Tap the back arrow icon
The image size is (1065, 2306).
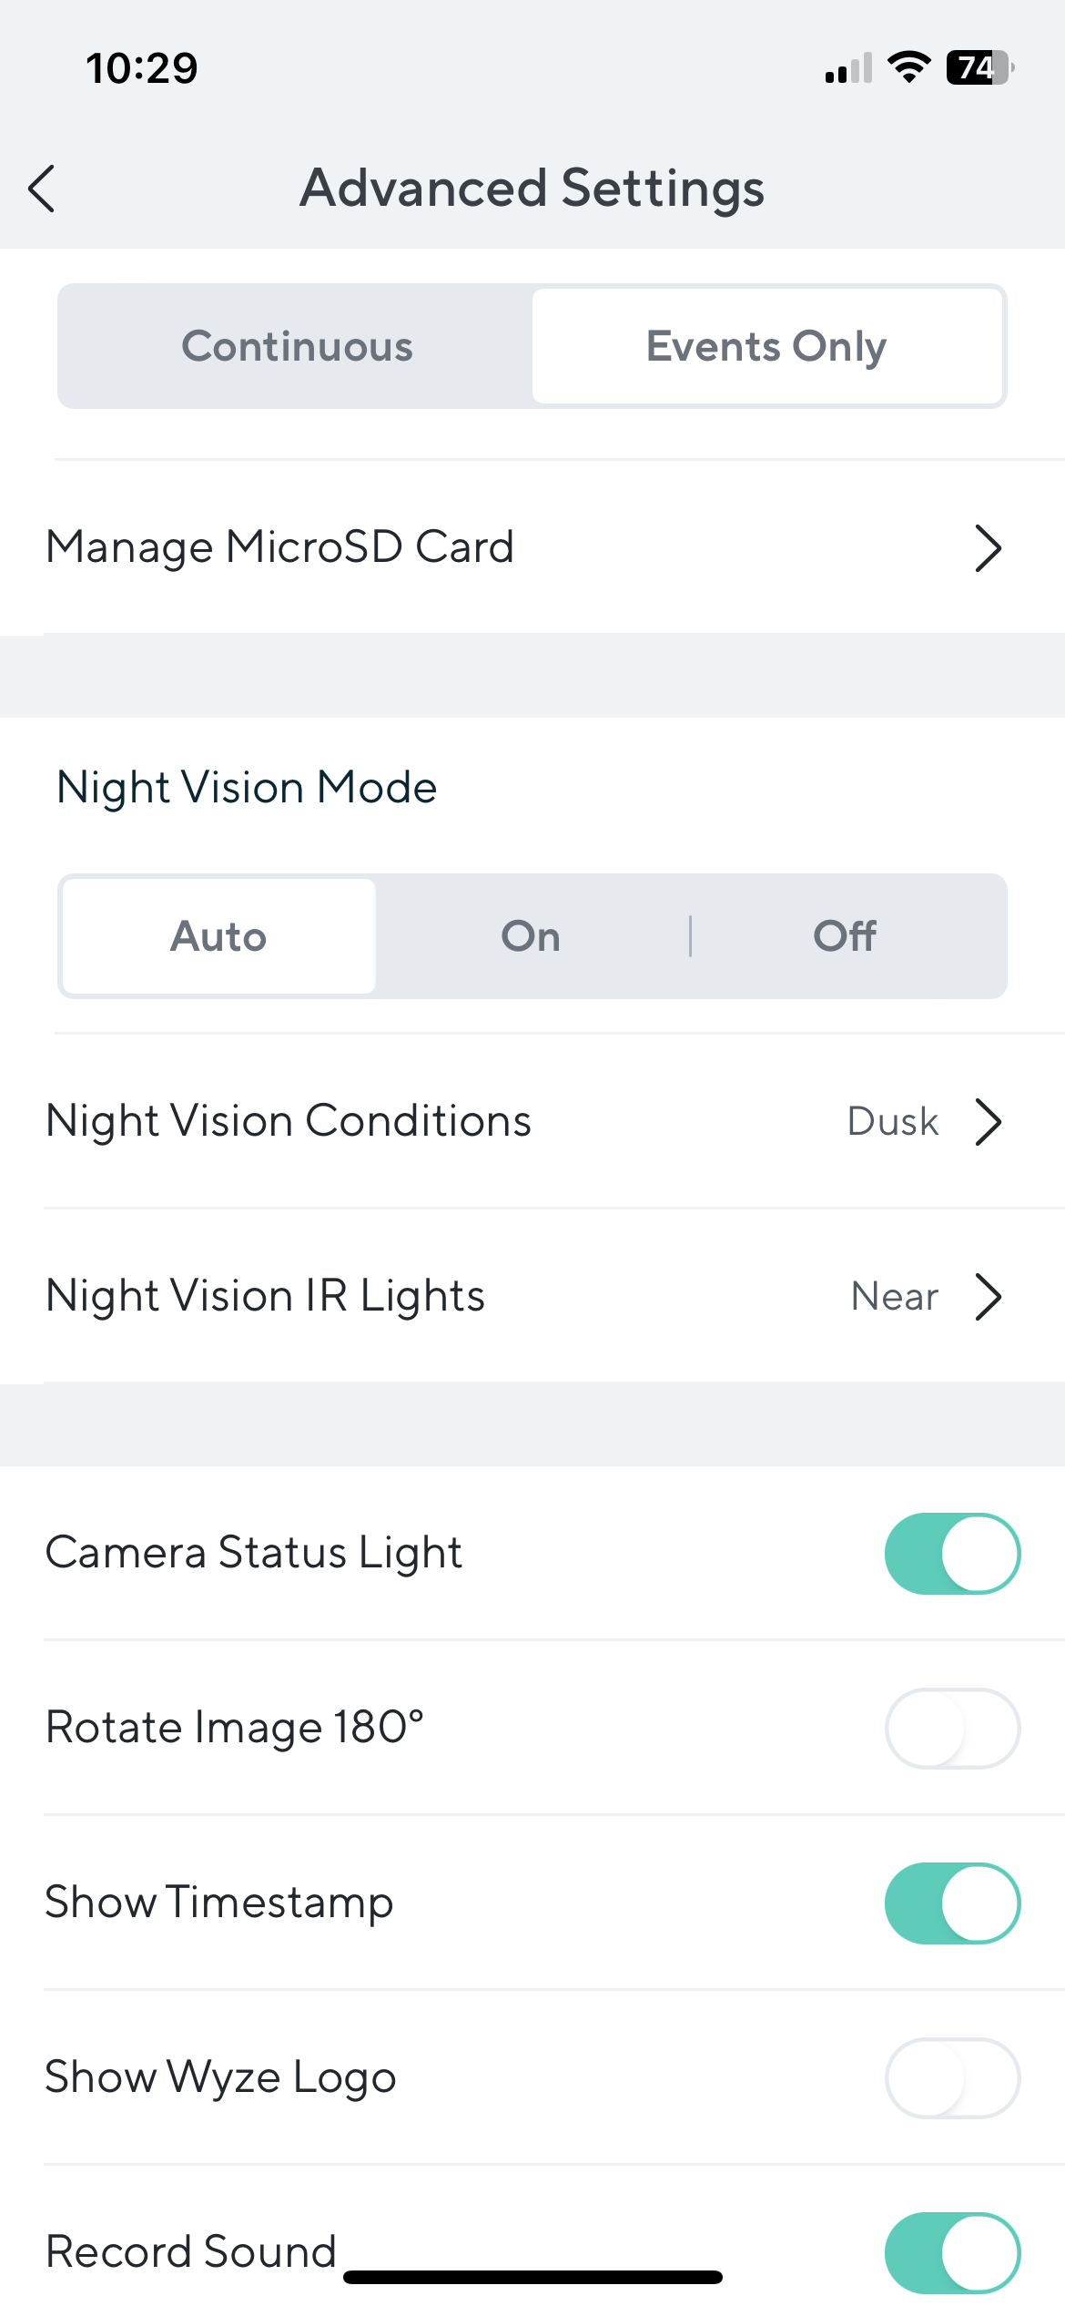(43, 189)
